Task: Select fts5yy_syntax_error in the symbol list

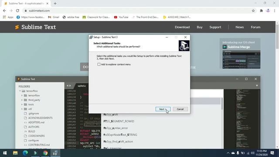Action: 116,128
